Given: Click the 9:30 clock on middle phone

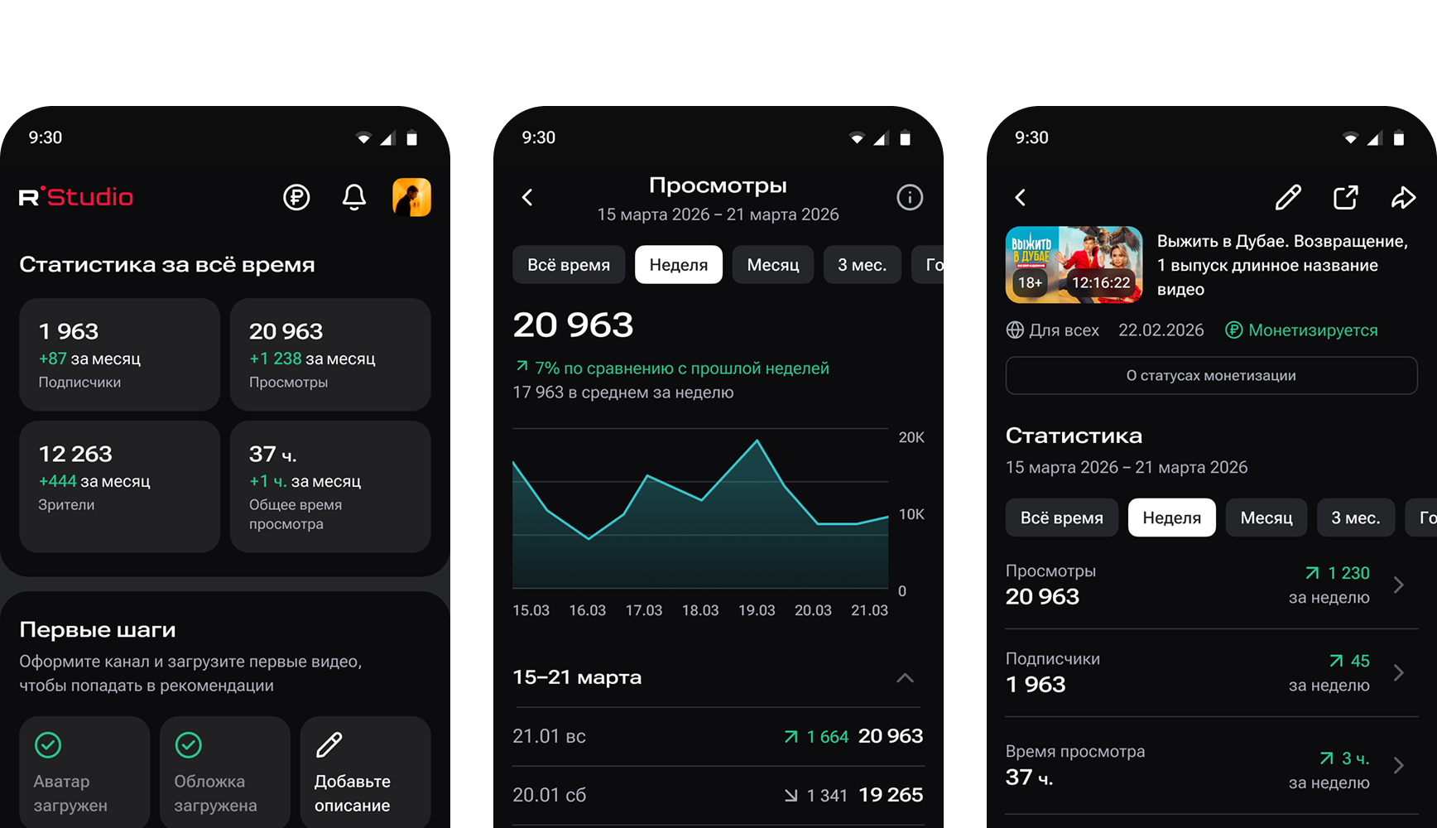Looking at the screenshot, I should tap(539, 137).
